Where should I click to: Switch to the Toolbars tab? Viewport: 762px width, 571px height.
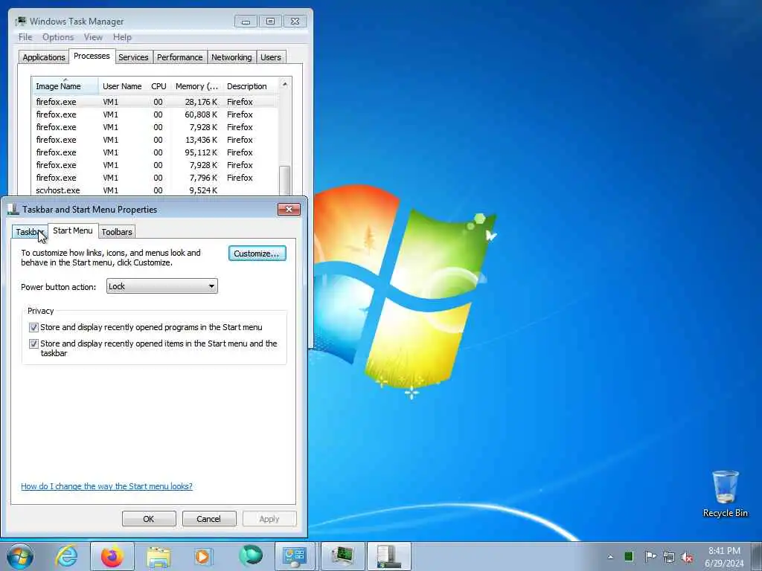pyautogui.click(x=117, y=232)
